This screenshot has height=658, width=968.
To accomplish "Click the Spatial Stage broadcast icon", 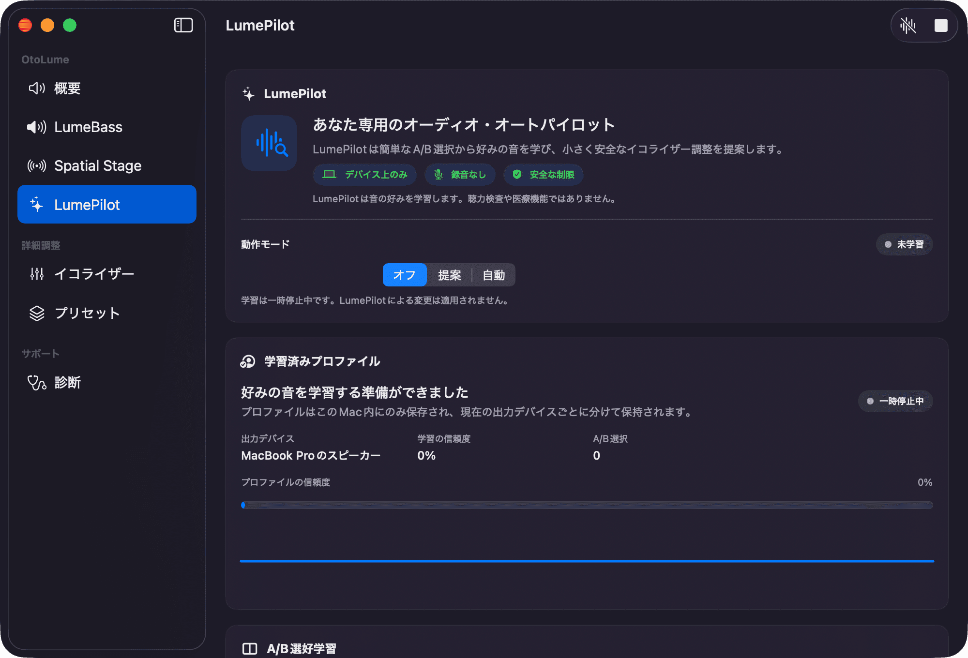I will tap(37, 166).
